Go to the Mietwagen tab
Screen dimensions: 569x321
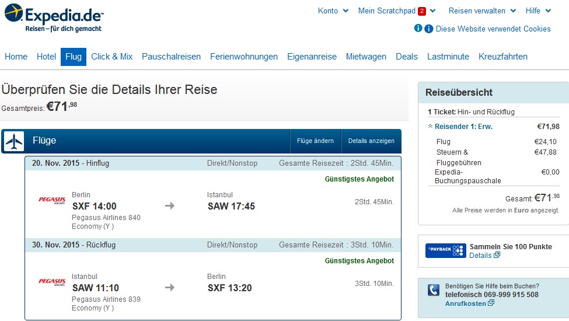click(366, 57)
